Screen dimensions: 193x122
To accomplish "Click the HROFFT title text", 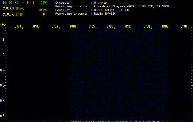I will pyautogui.click(x=19, y=2).
